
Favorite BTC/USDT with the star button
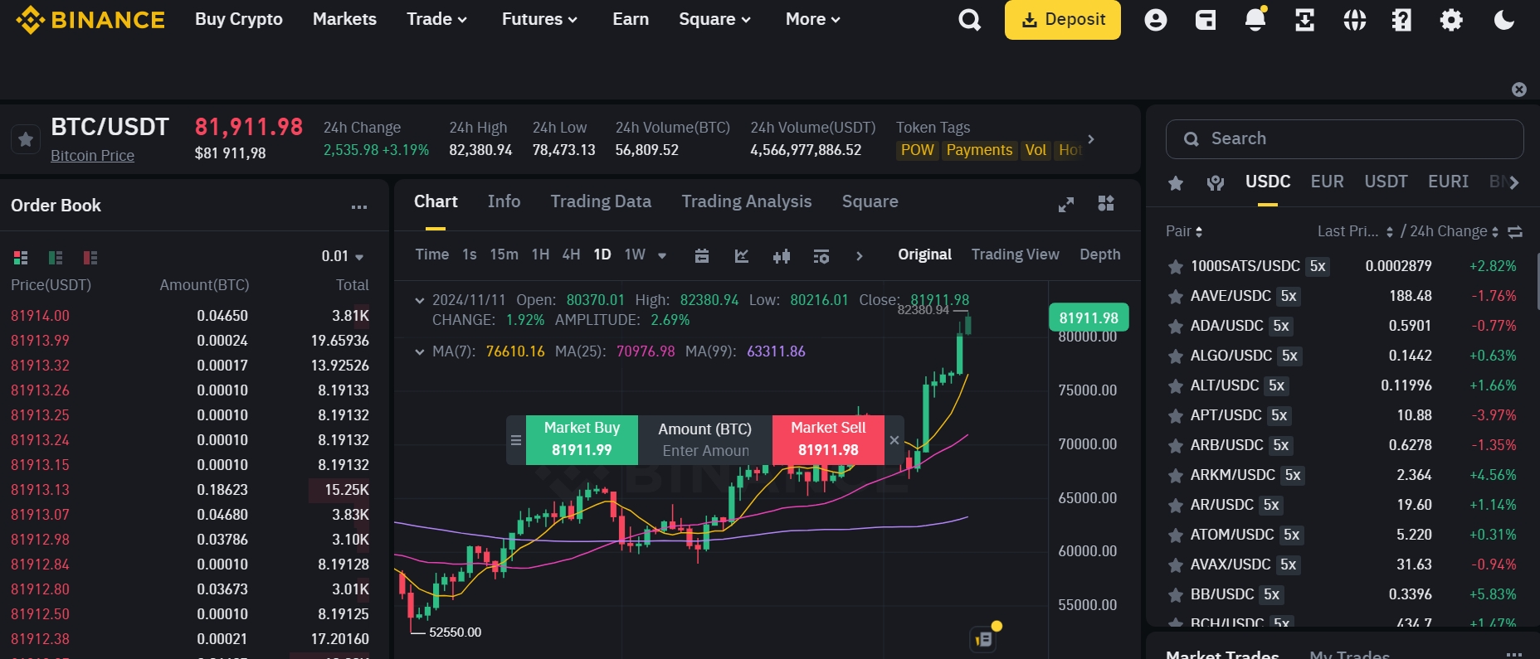coord(26,139)
